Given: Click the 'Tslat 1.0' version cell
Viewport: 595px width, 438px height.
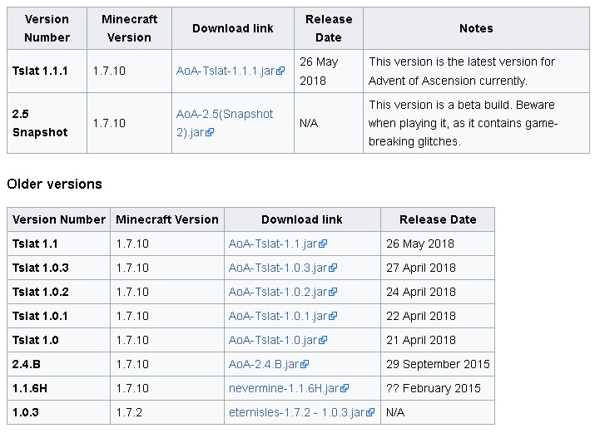Looking at the screenshot, I should tap(59, 340).
